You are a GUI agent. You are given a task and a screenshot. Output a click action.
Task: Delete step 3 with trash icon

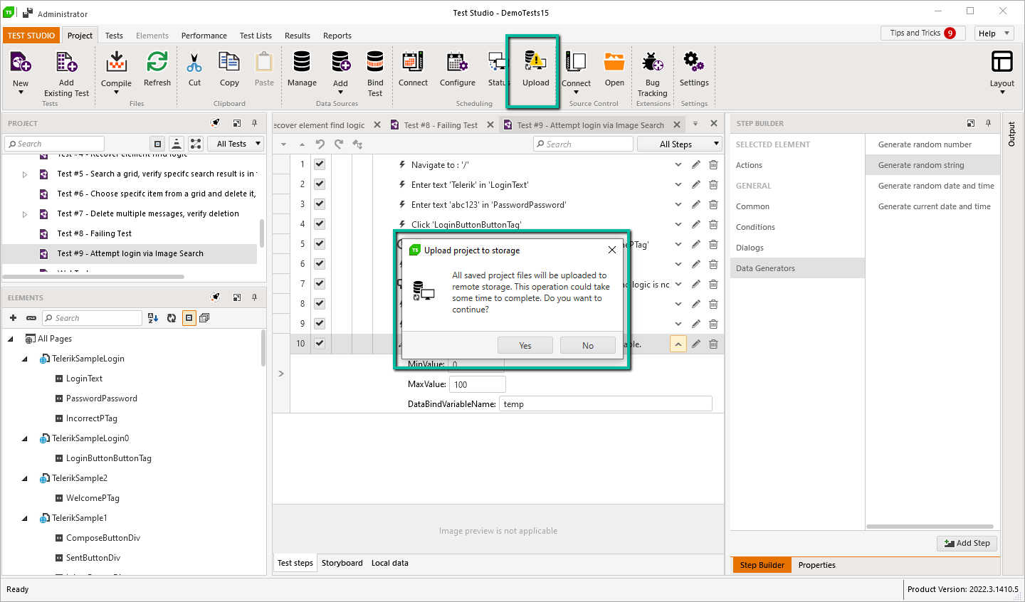[713, 204]
